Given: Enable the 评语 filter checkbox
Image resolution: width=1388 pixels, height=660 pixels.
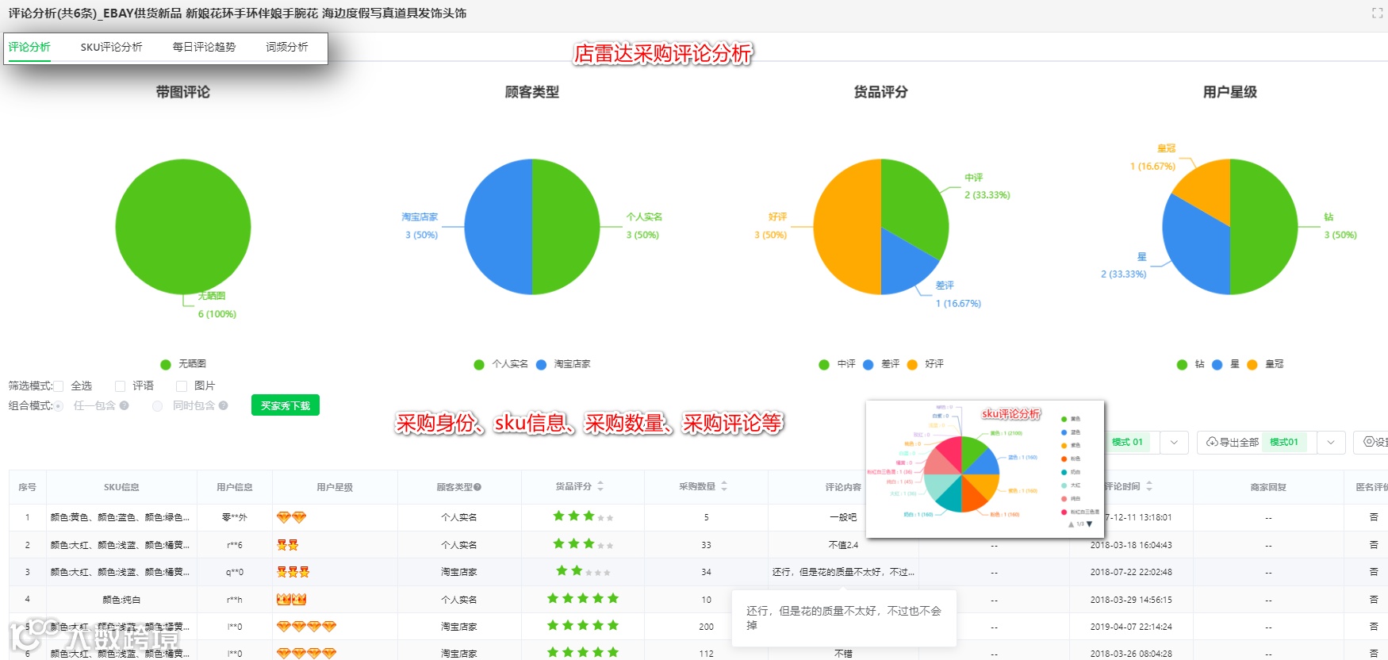Looking at the screenshot, I should click(121, 386).
